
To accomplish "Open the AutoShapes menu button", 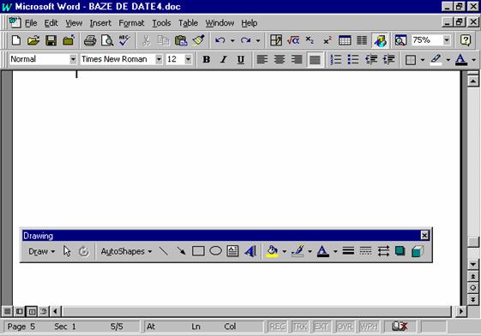I will point(126,252).
